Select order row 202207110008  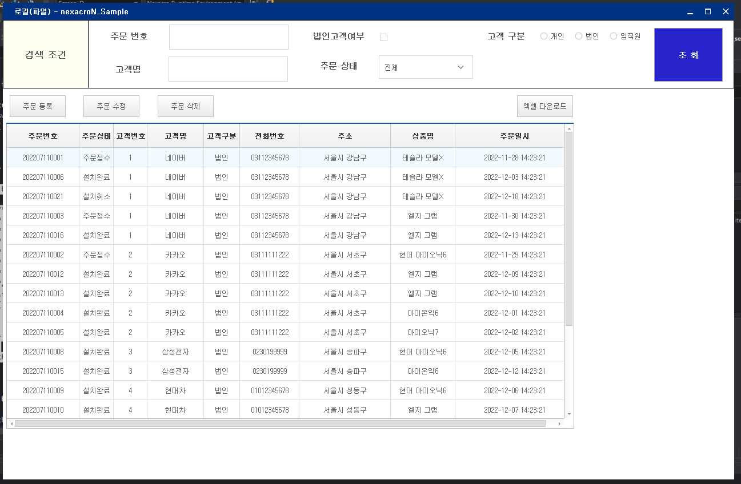click(x=285, y=352)
